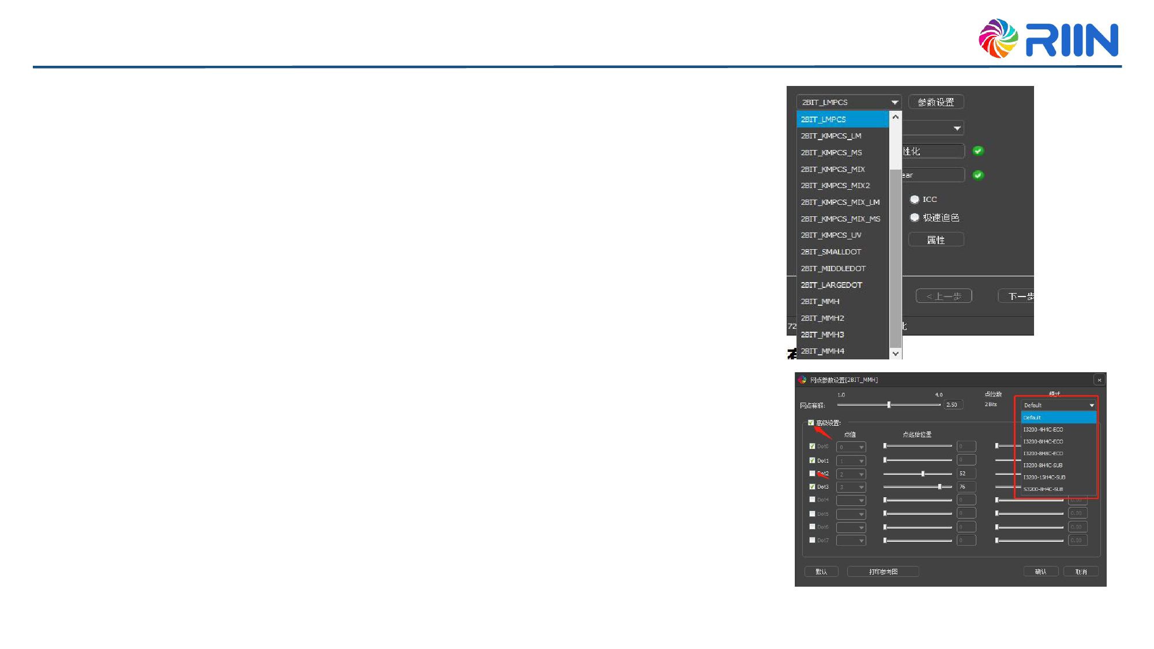Click the green checkmark beside 性化 field
The width and height of the screenshot is (1154, 649).
[x=978, y=151]
